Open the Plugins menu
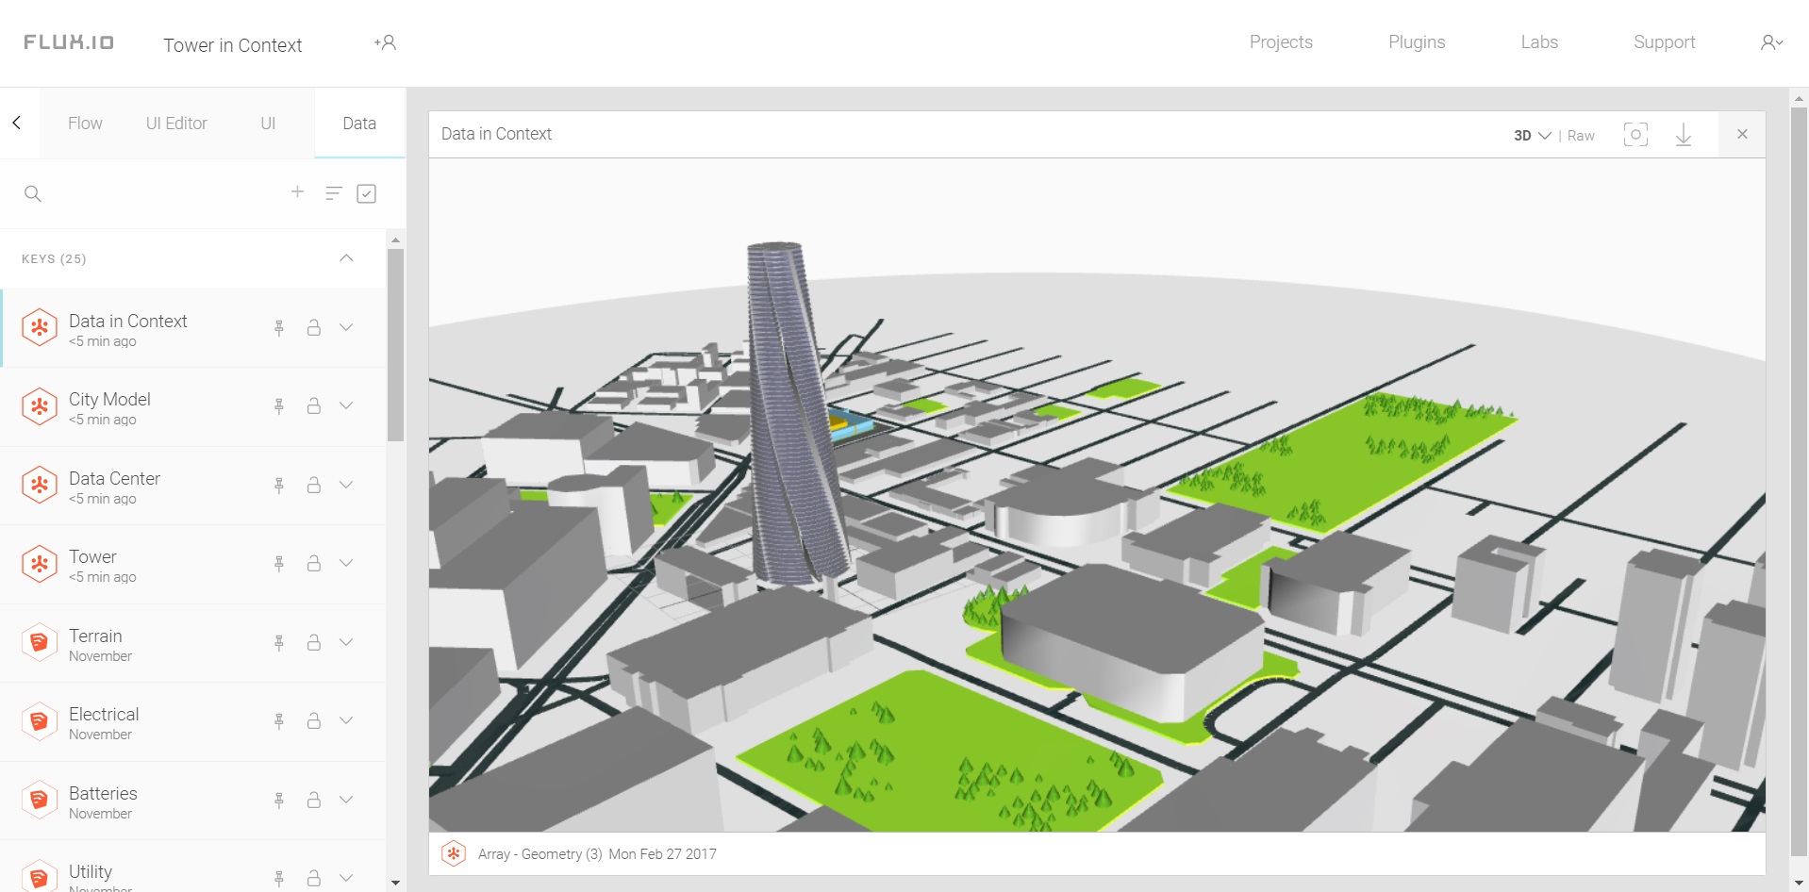 1417,42
